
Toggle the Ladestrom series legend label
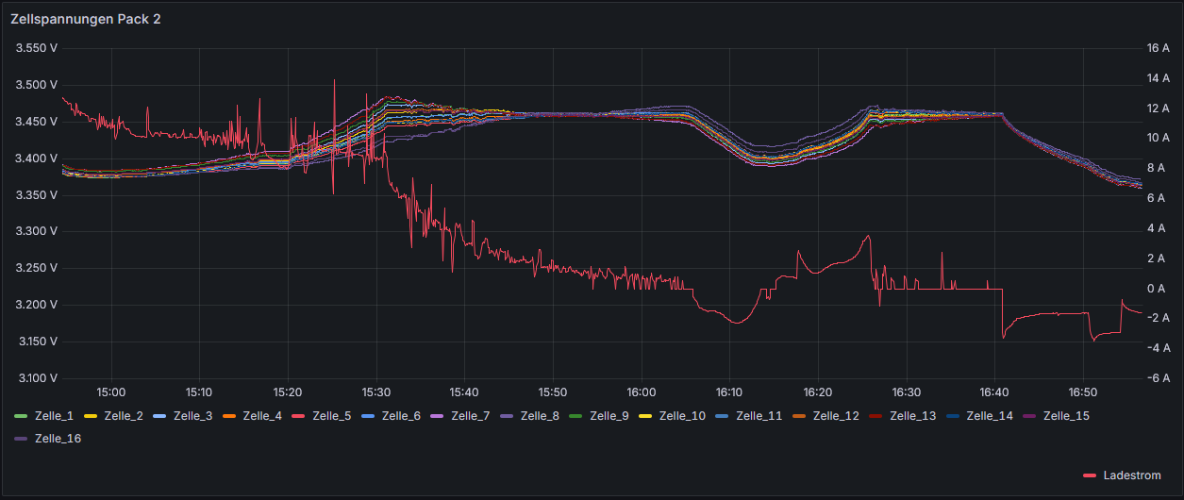tap(1132, 475)
